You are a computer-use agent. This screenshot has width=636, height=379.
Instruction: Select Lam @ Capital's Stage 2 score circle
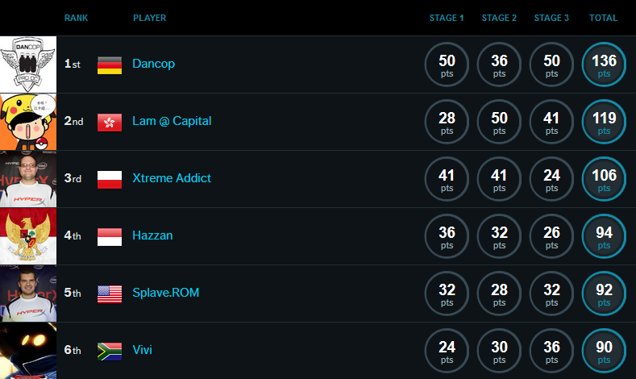click(x=499, y=122)
